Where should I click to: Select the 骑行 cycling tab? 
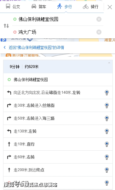click(91, 6)
